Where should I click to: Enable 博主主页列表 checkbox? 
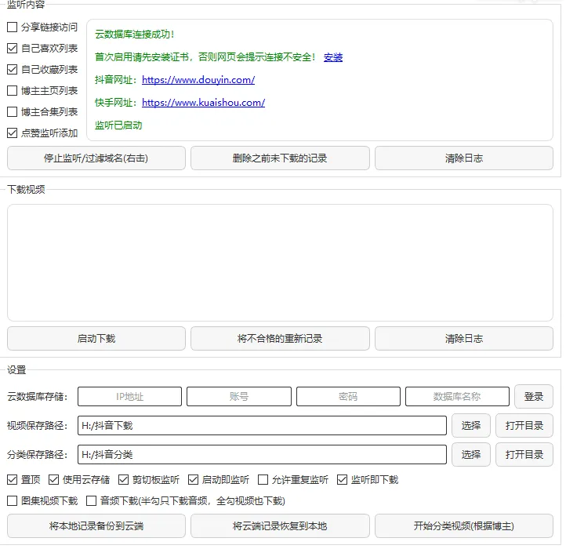click(13, 91)
